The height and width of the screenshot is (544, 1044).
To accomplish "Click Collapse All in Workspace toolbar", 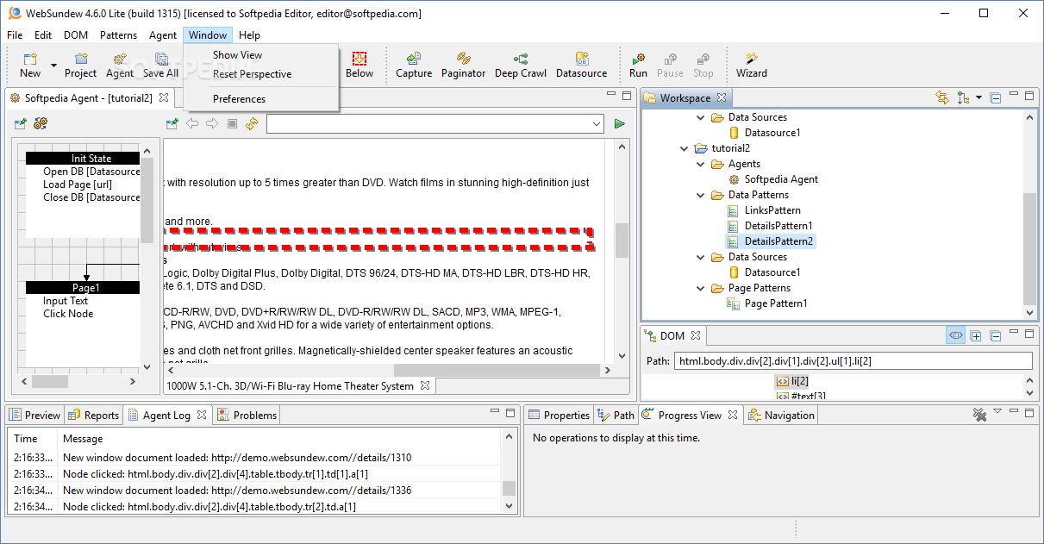I will click(x=996, y=98).
